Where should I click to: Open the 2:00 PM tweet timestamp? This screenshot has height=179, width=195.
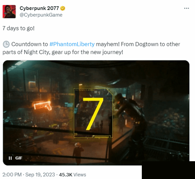pos(12,175)
